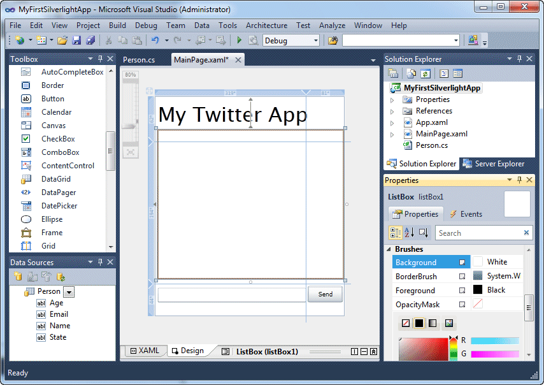Image resolution: width=544 pixels, height=385 pixels.
Task: Click the black Foreground color swatch
Action: (478, 289)
